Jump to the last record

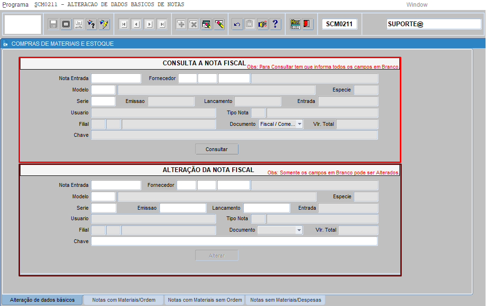(162, 24)
